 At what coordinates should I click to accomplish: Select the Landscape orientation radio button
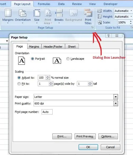click(68, 59)
